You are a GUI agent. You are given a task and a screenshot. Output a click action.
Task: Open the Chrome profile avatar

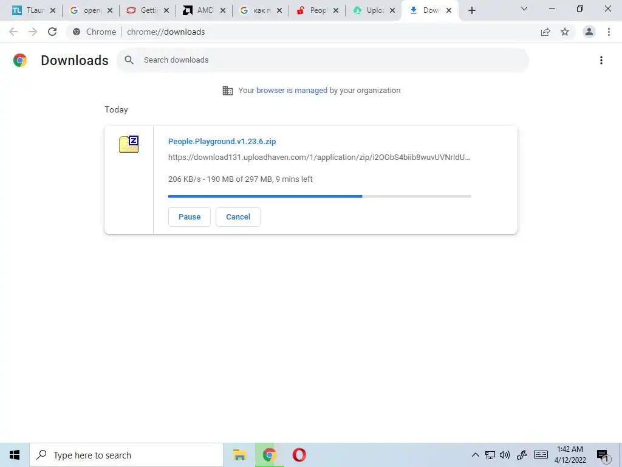[589, 32]
